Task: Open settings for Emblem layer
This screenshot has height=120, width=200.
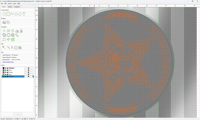Action: 28,77
